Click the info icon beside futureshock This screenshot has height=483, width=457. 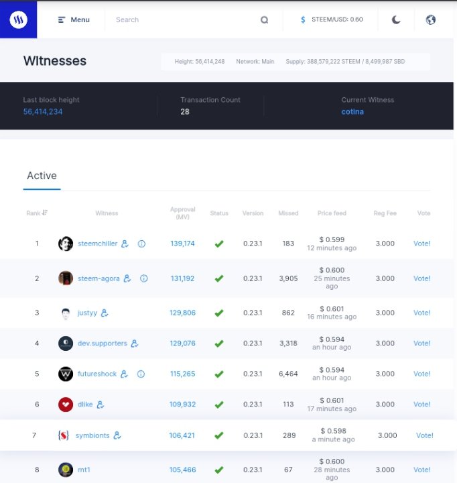tap(141, 374)
